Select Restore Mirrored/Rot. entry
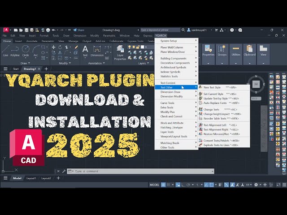287x215 pixels. (224, 134)
